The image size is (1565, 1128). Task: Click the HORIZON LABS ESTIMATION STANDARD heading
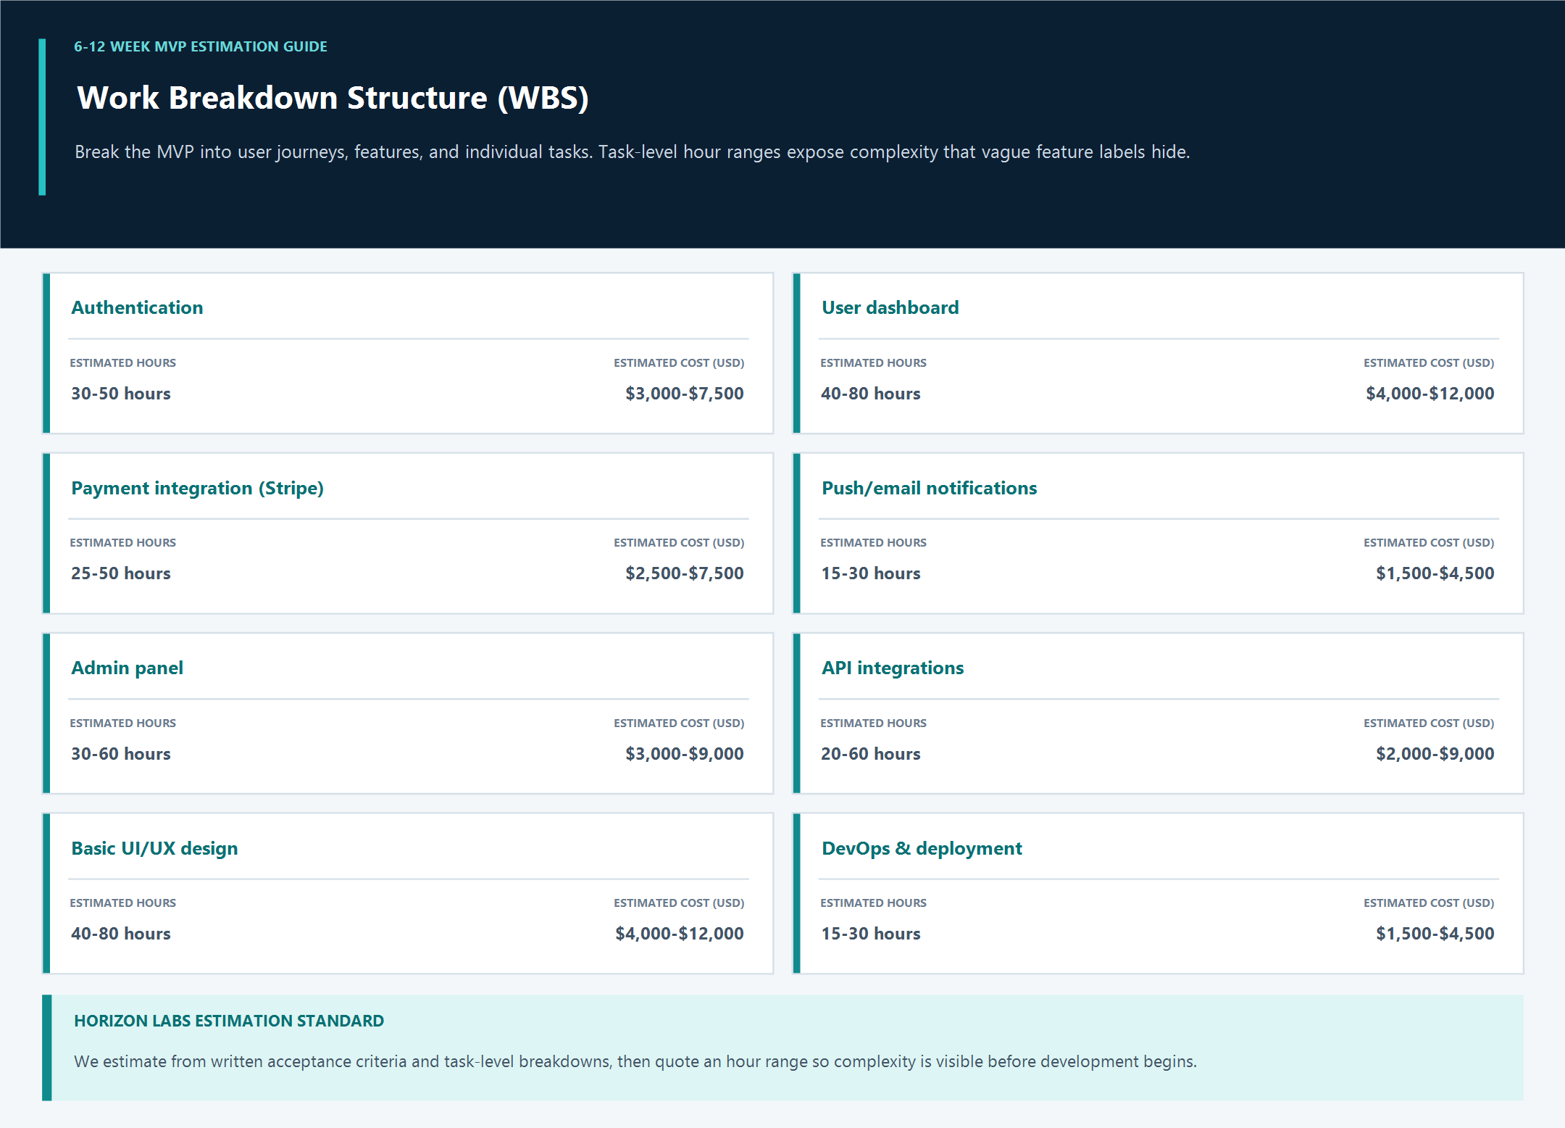[x=229, y=1021]
